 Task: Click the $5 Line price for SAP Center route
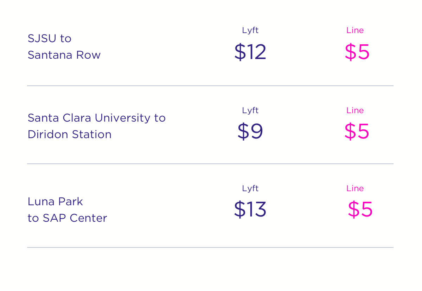tap(360, 209)
